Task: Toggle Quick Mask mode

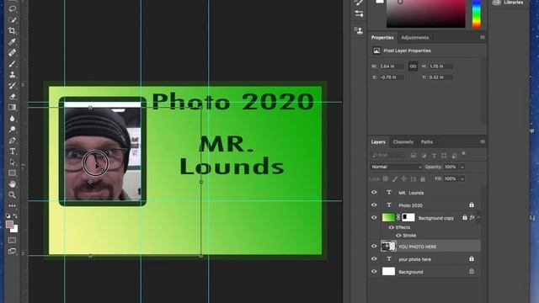Action: pos(13,240)
